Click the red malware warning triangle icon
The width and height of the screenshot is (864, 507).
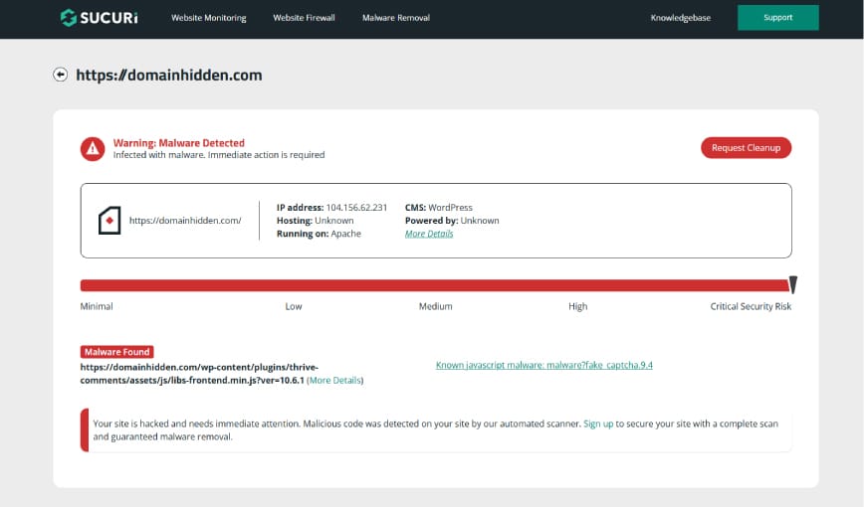(x=93, y=149)
